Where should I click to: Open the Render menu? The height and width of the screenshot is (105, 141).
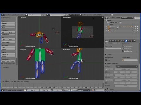(x=17, y=15)
